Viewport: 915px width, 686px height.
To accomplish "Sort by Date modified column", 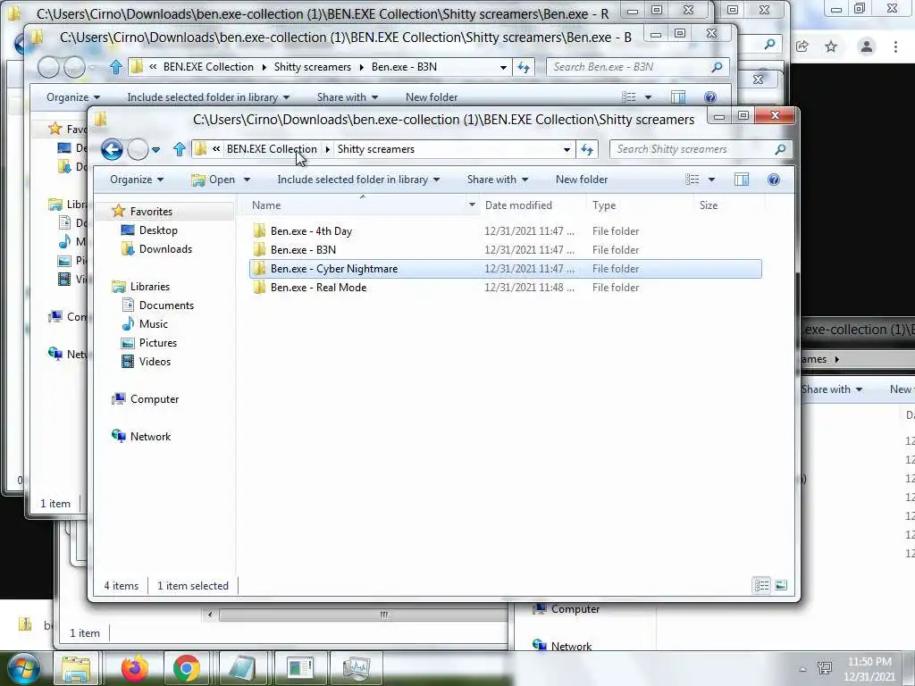I will click(x=518, y=205).
